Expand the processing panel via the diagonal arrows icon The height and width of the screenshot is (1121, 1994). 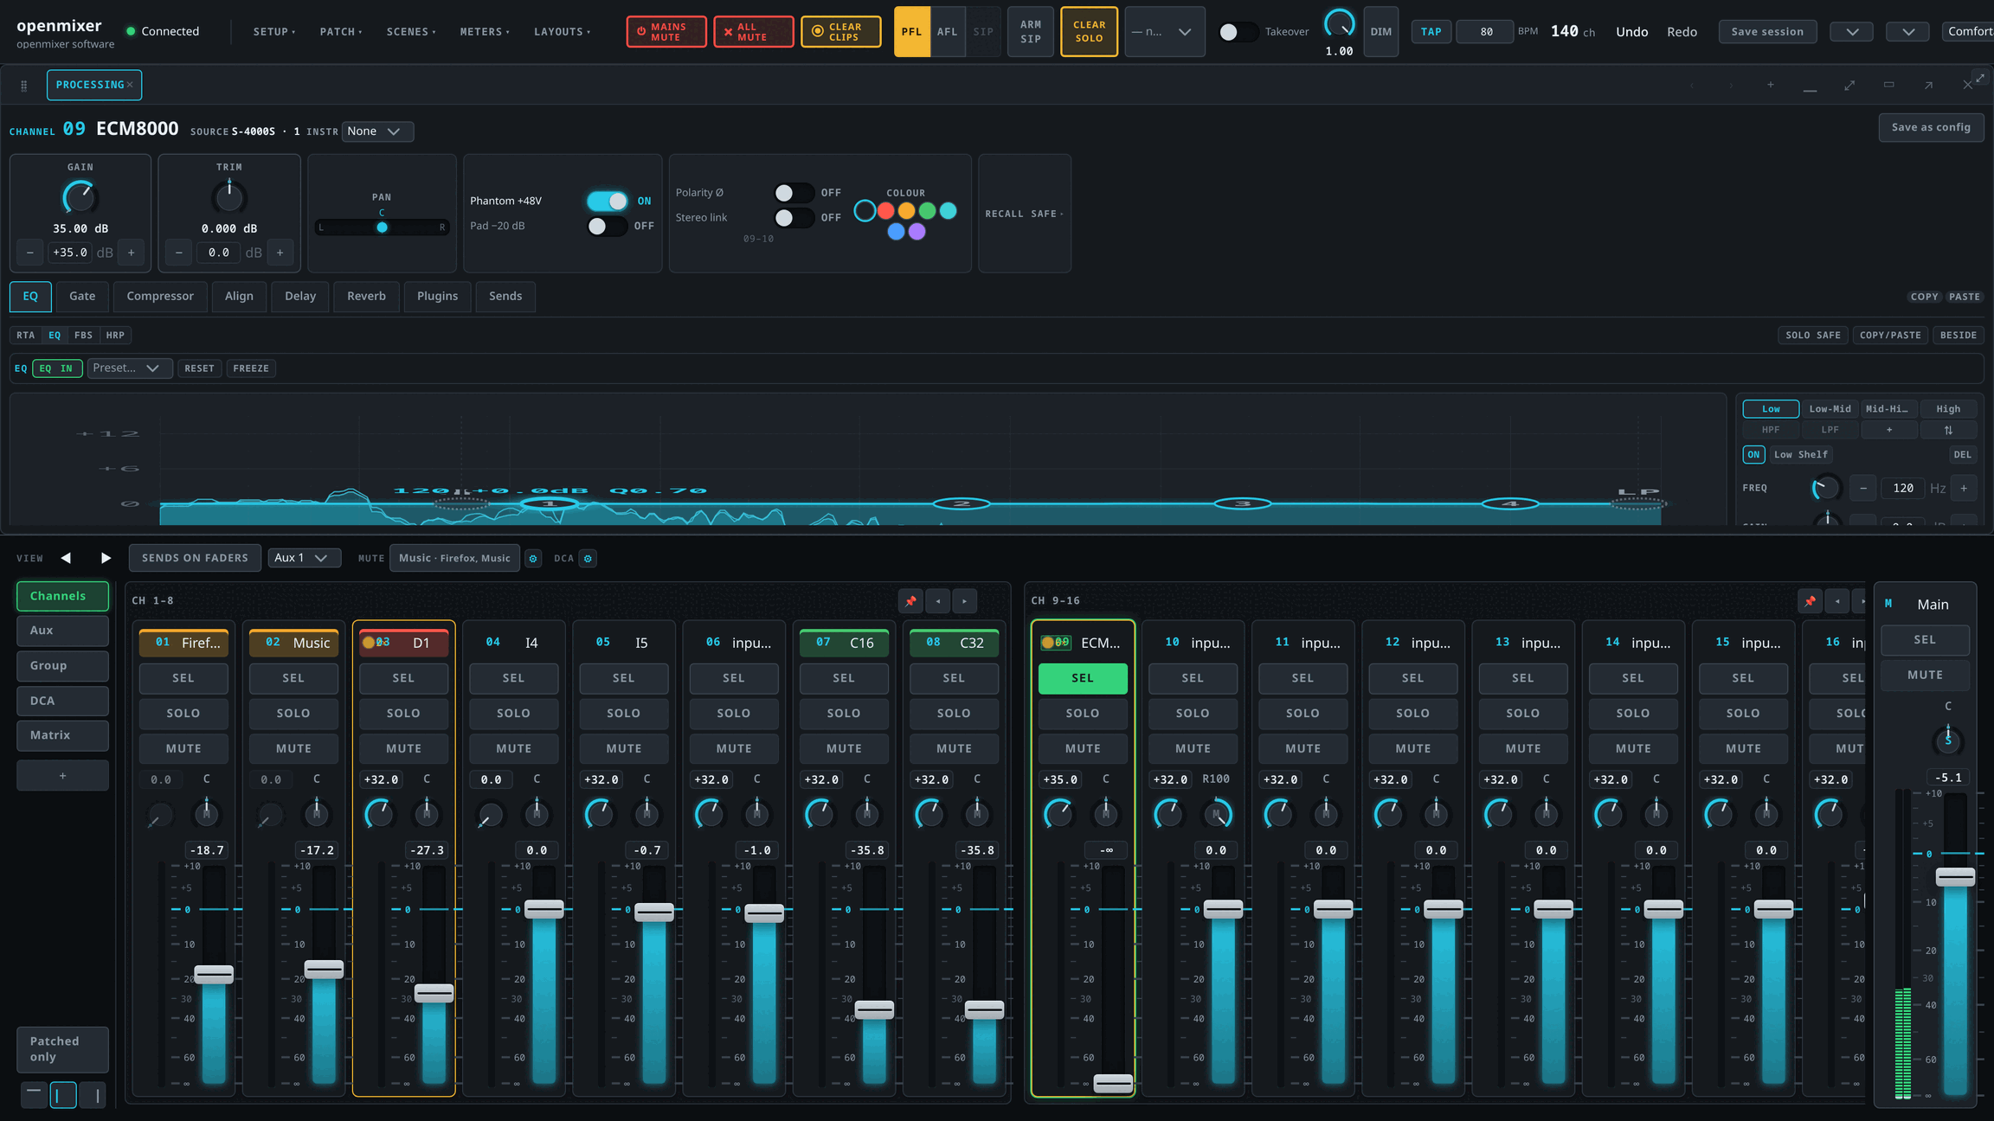tap(1849, 85)
